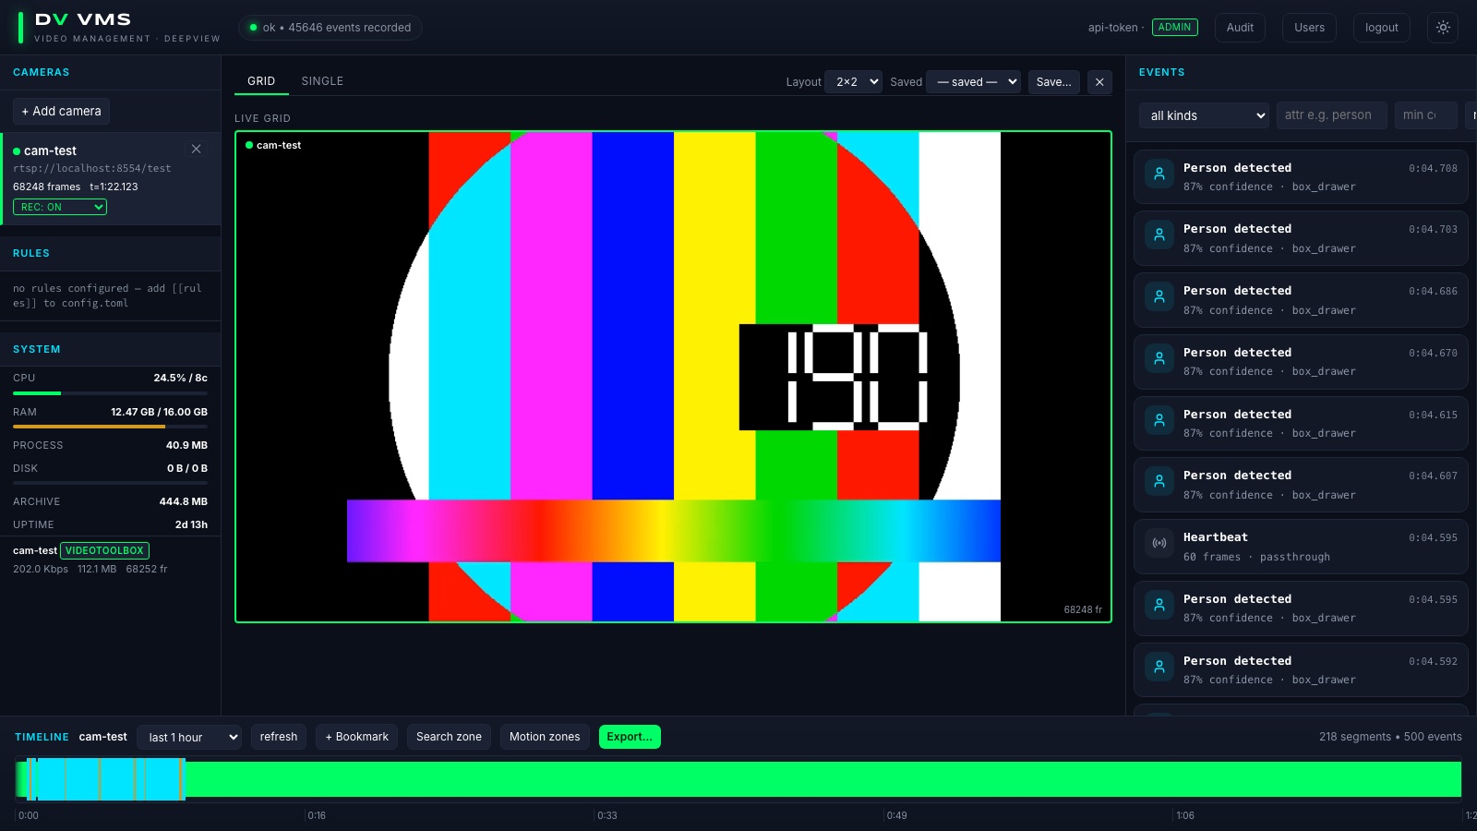
Task: Click the Search zone button
Action: pos(449,737)
